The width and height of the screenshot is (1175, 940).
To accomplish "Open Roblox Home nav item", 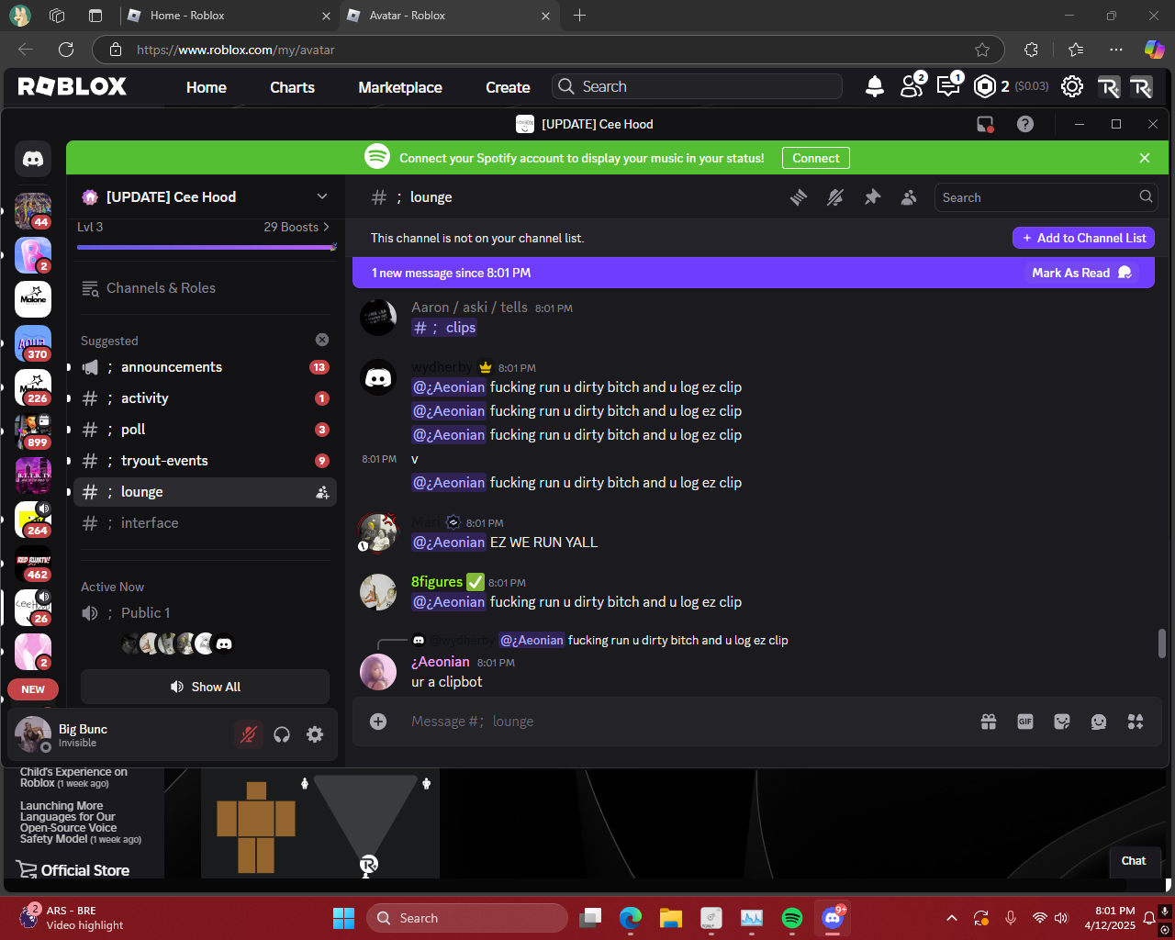I will [207, 87].
